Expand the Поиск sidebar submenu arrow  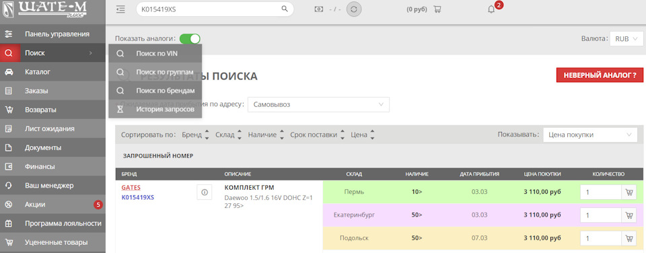(x=90, y=52)
